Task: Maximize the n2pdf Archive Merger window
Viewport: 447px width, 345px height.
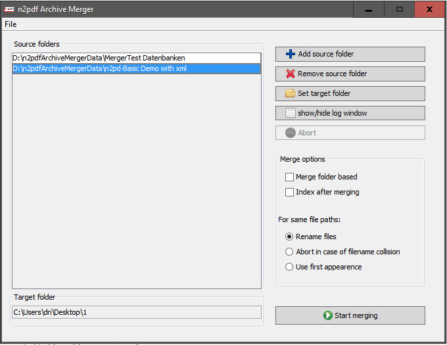Action: [x=400, y=9]
